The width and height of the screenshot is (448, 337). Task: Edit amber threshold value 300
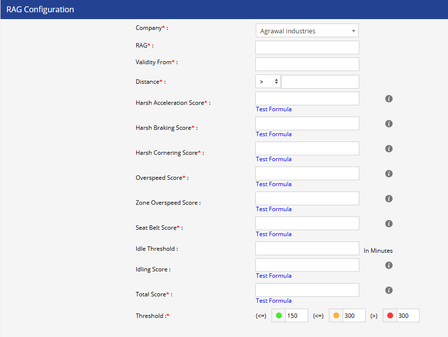(x=354, y=315)
